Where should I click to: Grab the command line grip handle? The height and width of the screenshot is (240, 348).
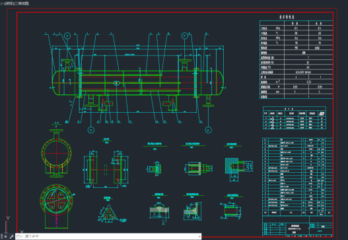[1, 237]
